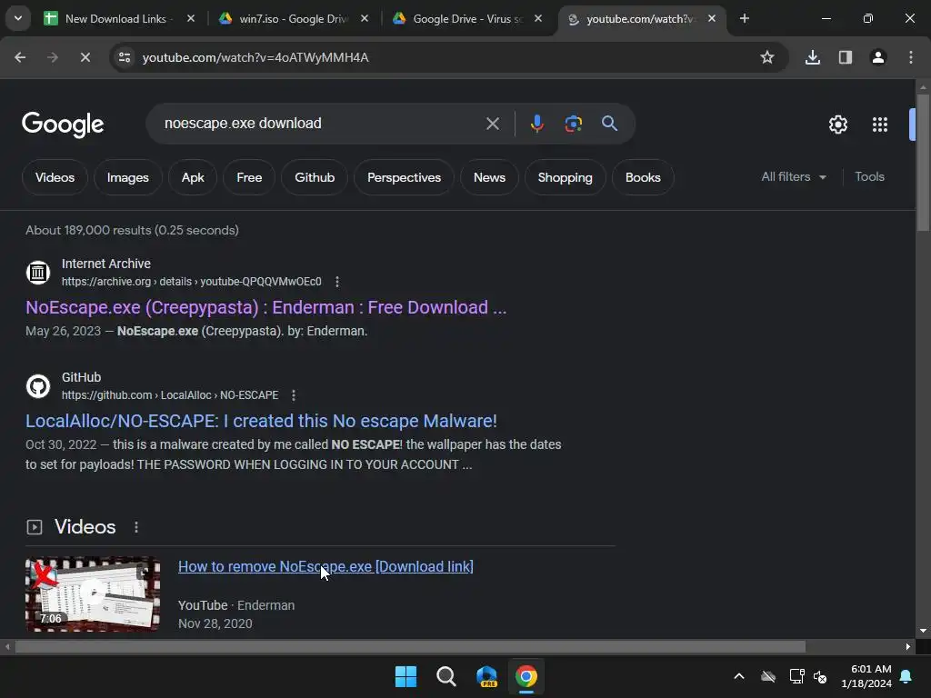Open the notification bell in taskbar

pyautogui.click(x=906, y=676)
